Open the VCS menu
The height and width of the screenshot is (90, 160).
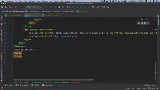[x=61, y=1]
